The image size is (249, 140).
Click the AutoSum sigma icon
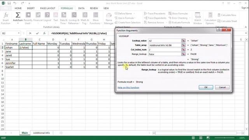tap(18, 15)
